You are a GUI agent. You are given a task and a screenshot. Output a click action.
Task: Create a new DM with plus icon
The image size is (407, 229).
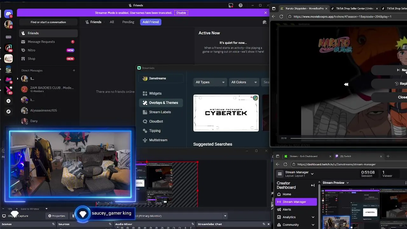pos(74,70)
